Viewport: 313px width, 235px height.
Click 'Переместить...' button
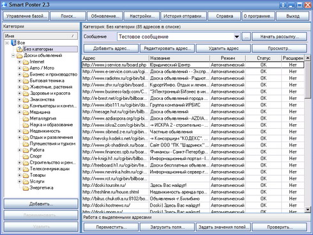(x=111, y=227)
